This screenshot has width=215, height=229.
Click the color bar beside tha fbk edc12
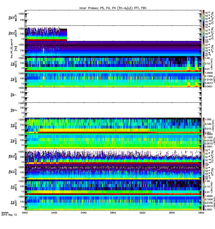click(x=204, y=64)
